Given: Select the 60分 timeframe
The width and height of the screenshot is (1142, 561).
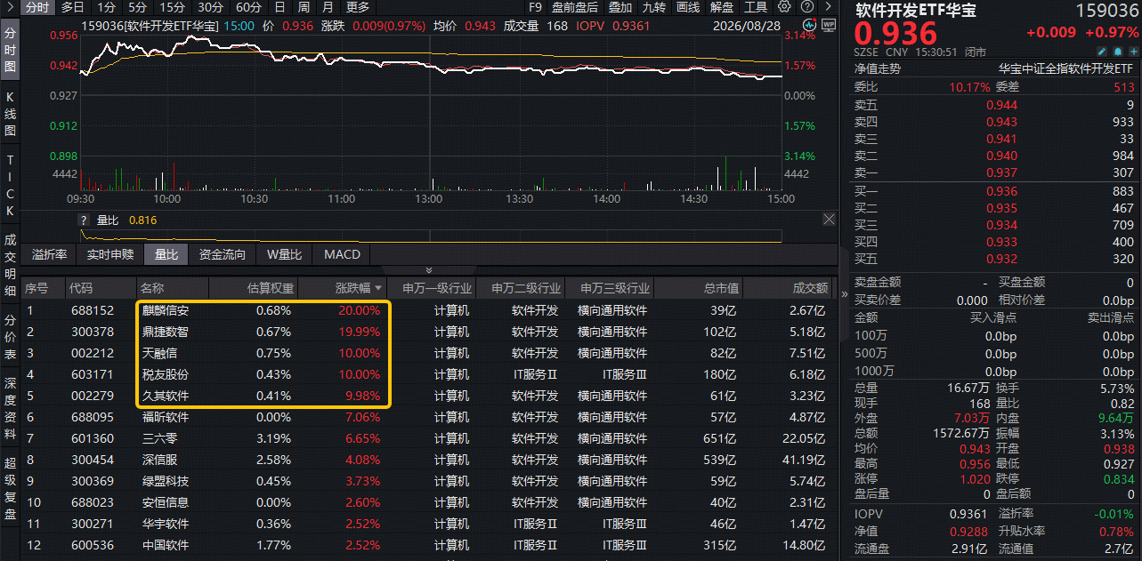Looking at the screenshot, I should pyautogui.click(x=249, y=7).
